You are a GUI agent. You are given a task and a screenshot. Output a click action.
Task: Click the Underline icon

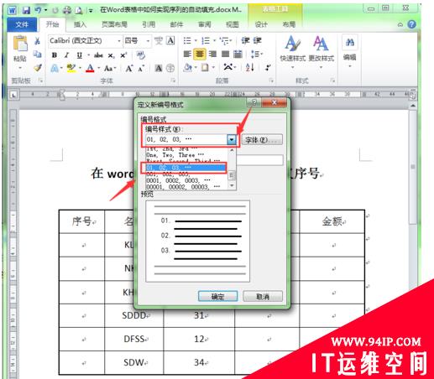pyautogui.click(x=80, y=55)
